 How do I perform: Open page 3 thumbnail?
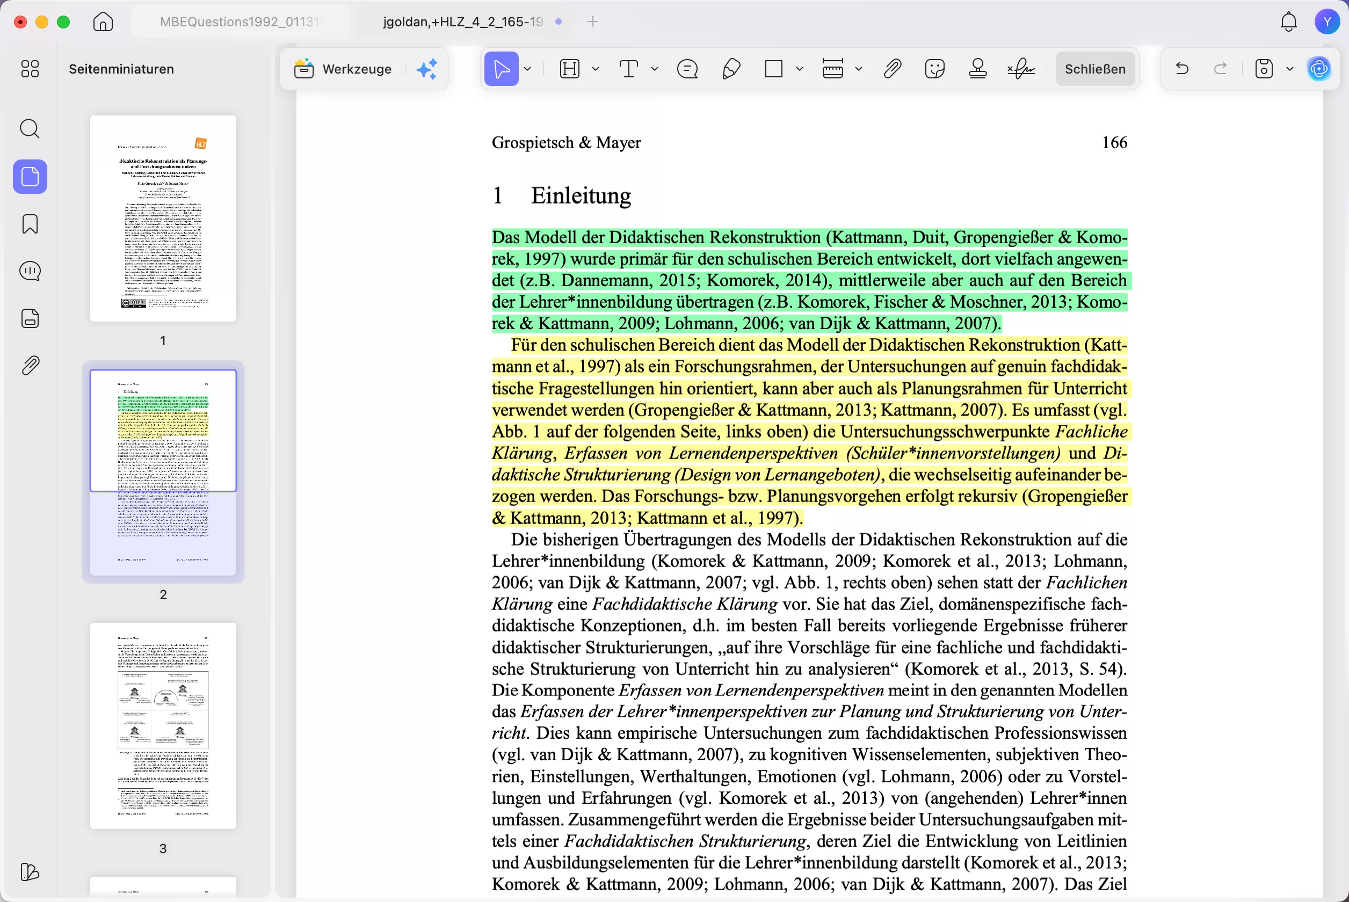coord(163,725)
